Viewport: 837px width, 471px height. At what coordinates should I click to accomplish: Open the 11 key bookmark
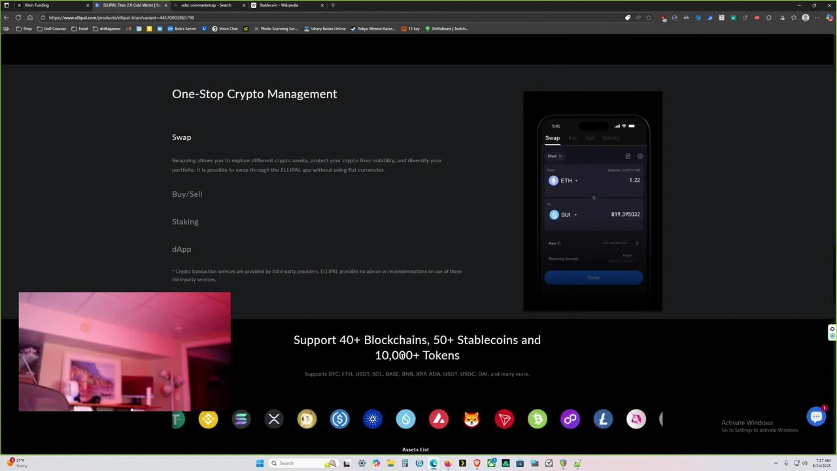[411, 29]
